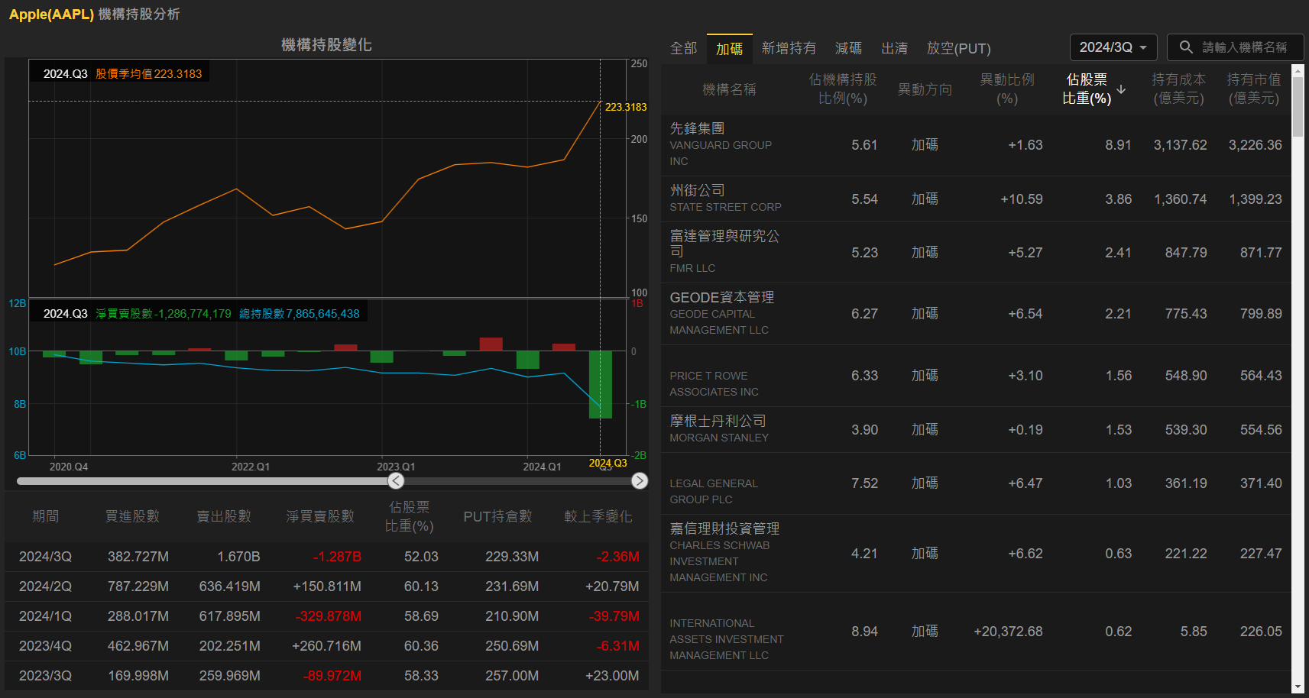This screenshot has height=698, width=1309.
Task: Click the table scrollbar down arrow
Action: 1298,688
